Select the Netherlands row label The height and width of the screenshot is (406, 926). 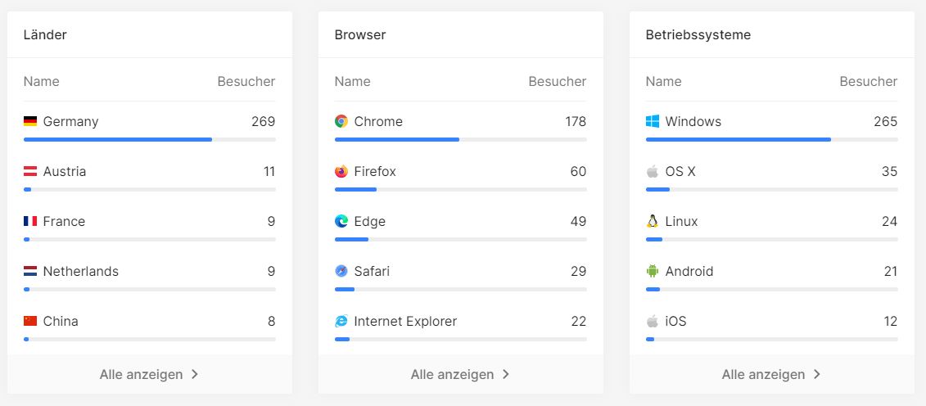81,272
